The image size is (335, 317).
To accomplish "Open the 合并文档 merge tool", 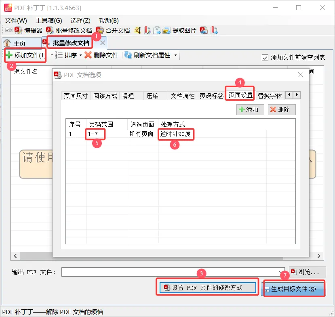I will [x=113, y=31].
